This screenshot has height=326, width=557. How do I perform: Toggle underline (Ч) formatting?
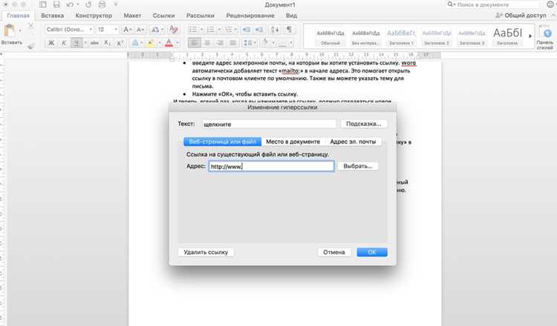point(76,43)
